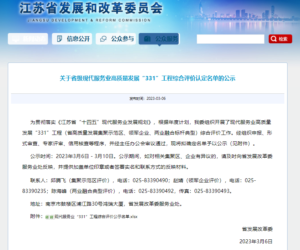Focus the site search text box
The image size is (300, 250).
[230, 39]
